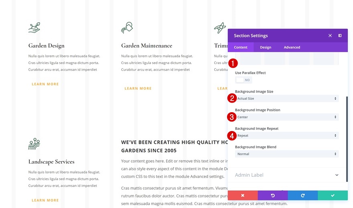Open the Background Image Size dropdown
Screen dimensions: 353x208
click(287, 99)
